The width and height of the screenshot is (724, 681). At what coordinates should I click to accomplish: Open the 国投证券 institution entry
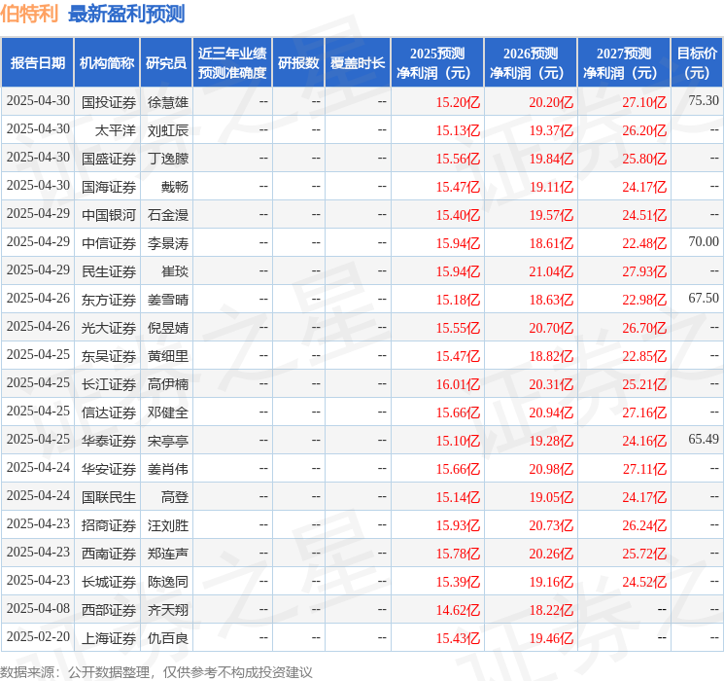click(x=109, y=101)
